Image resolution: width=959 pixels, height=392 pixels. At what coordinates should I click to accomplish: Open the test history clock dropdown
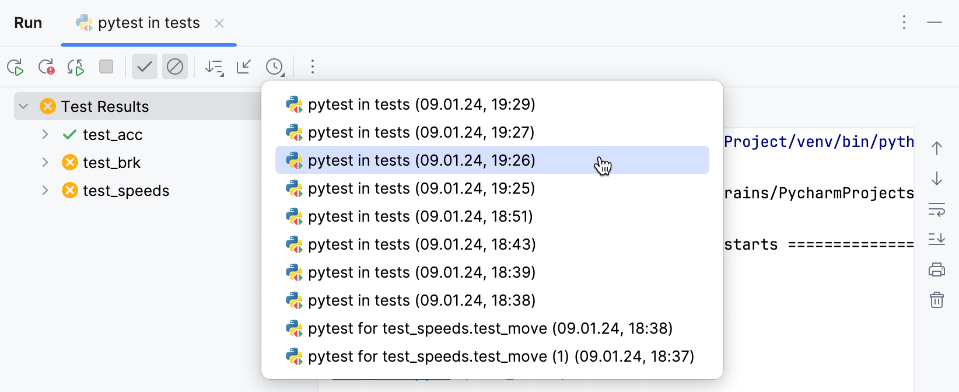[275, 67]
